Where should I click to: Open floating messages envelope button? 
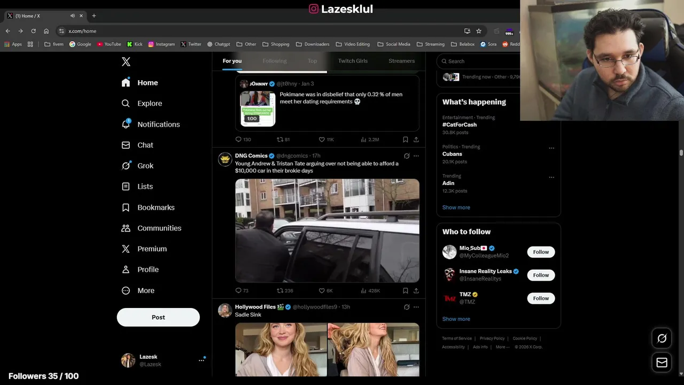click(662, 363)
